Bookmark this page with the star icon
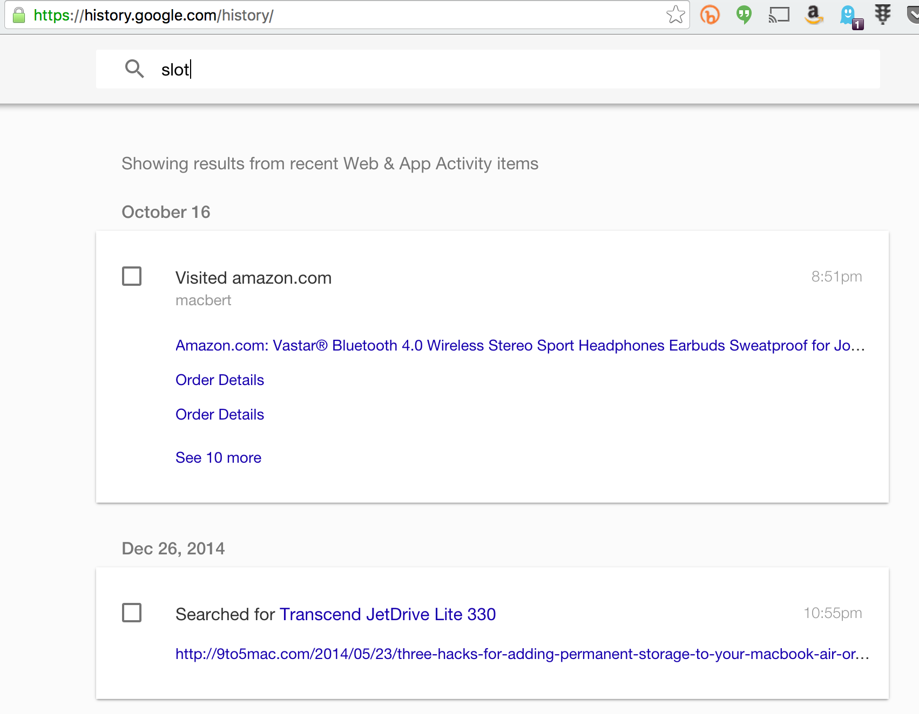This screenshot has width=919, height=714. pos(675,15)
